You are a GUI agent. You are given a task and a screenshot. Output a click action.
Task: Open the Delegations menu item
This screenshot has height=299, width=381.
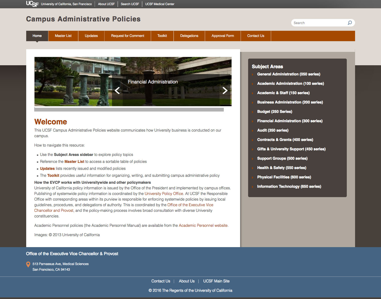pos(189,36)
